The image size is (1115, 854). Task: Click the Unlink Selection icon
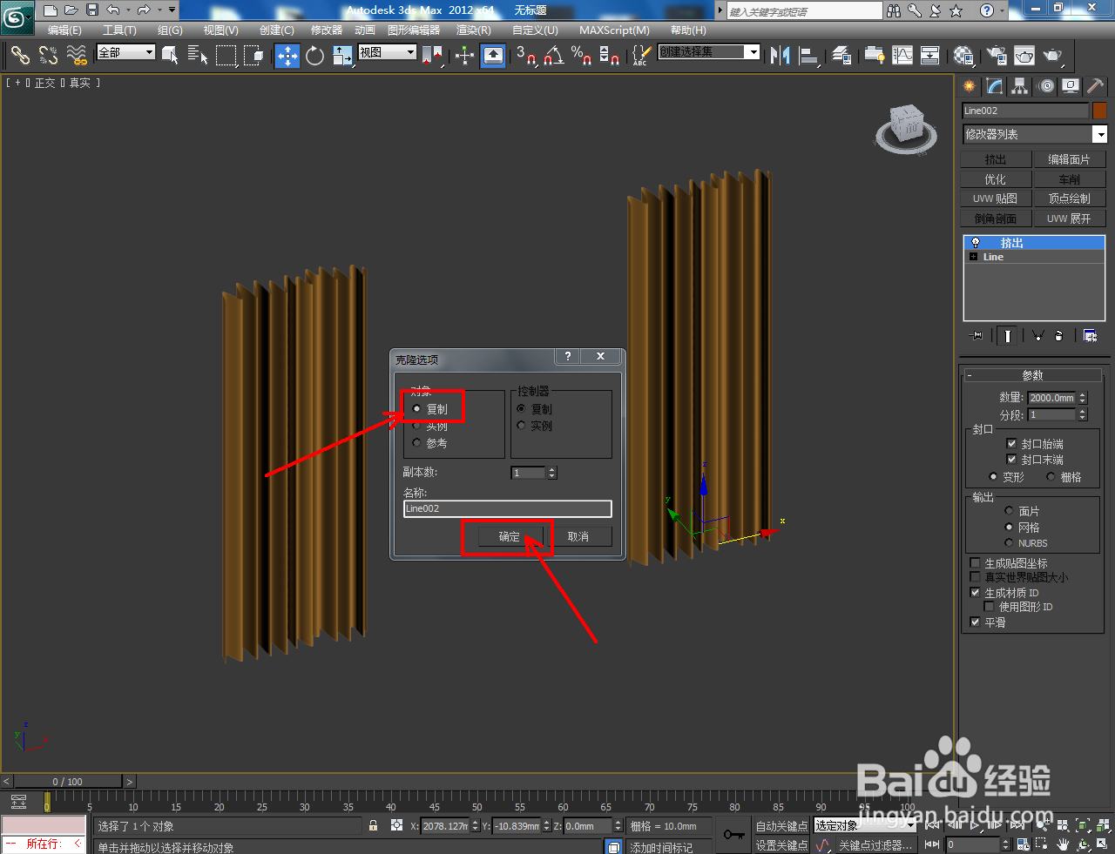pyautogui.click(x=48, y=55)
